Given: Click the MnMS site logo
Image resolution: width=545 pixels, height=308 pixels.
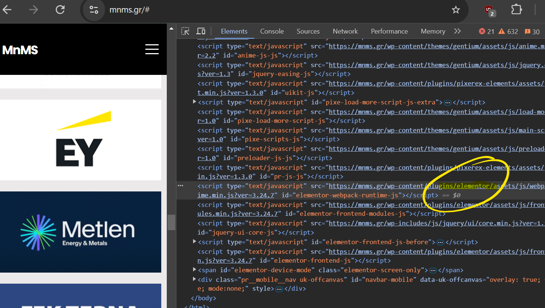Looking at the screenshot, I should click(x=20, y=50).
